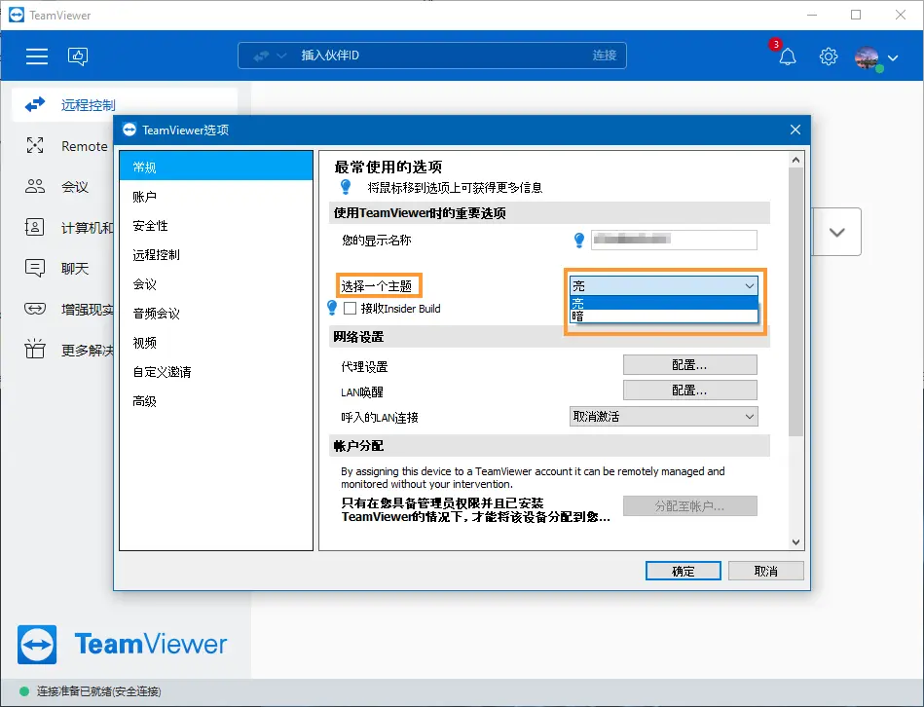Select 会议 in the options category list

tap(216, 284)
